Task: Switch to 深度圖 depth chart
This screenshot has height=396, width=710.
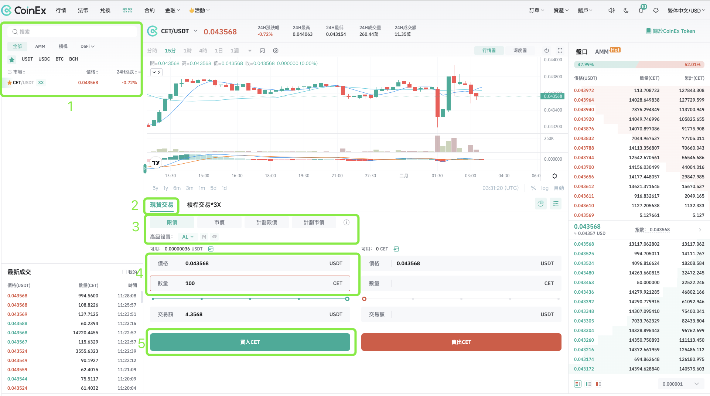Action: coord(520,51)
